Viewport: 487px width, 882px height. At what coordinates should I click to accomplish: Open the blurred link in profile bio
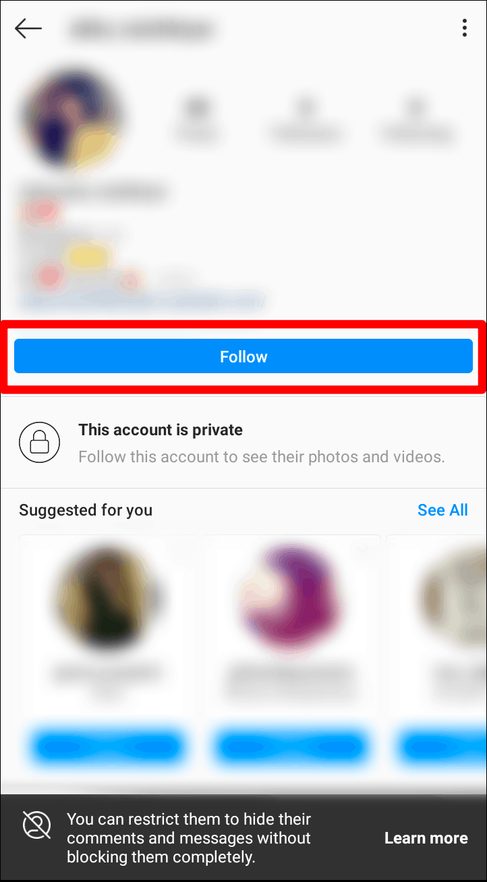coord(141,300)
